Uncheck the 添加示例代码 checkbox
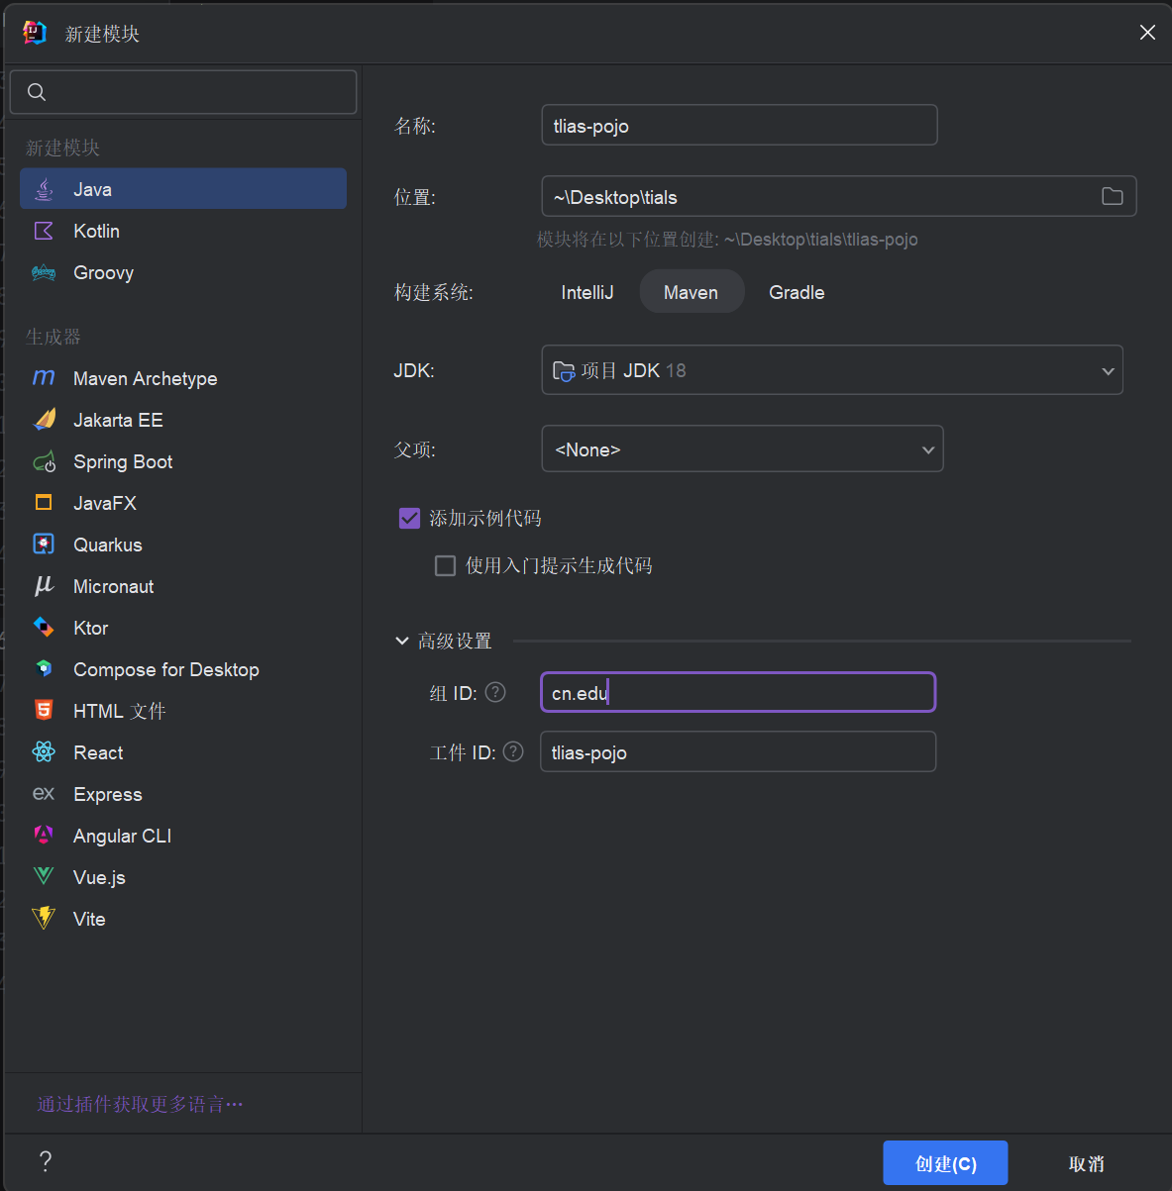This screenshot has height=1191, width=1172. tap(409, 518)
